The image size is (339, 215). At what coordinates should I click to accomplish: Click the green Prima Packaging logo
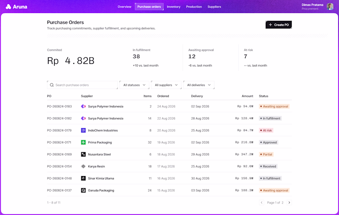83,143
